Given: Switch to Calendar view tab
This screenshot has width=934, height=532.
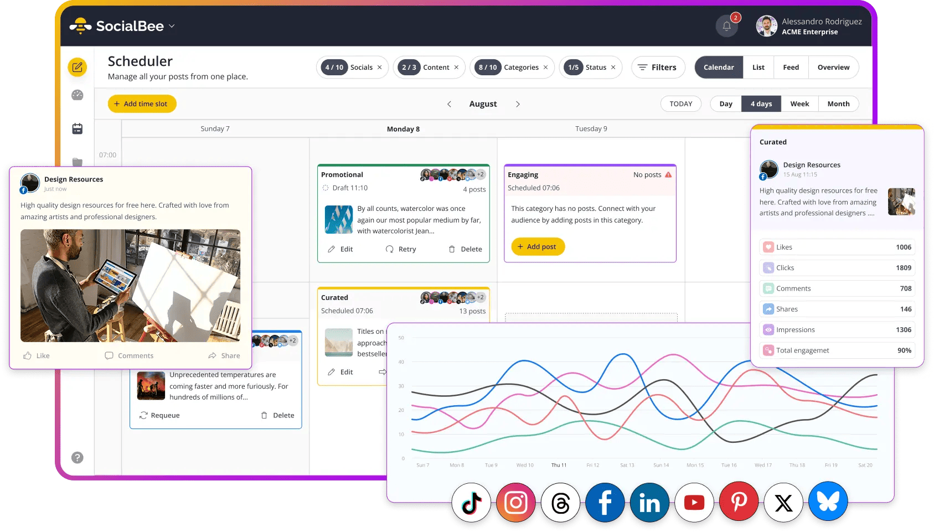Looking at the screenshot, I should [x=719, y=68].
